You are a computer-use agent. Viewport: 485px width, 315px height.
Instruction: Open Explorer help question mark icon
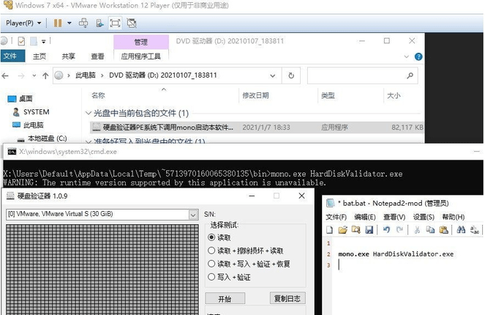[x=418, y=56]
